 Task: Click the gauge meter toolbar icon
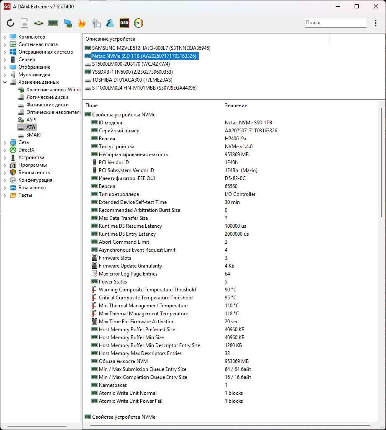pos(139,23)
